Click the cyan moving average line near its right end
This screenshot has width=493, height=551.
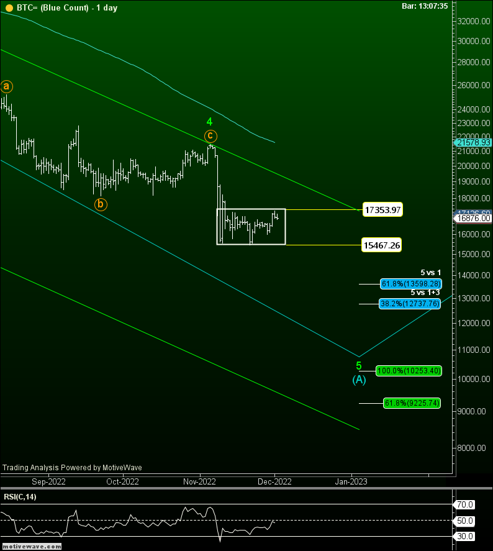(268, 140)
